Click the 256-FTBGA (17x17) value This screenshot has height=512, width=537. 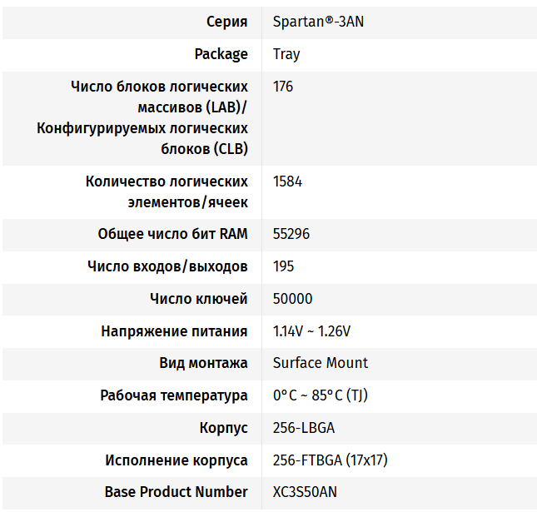330,460
